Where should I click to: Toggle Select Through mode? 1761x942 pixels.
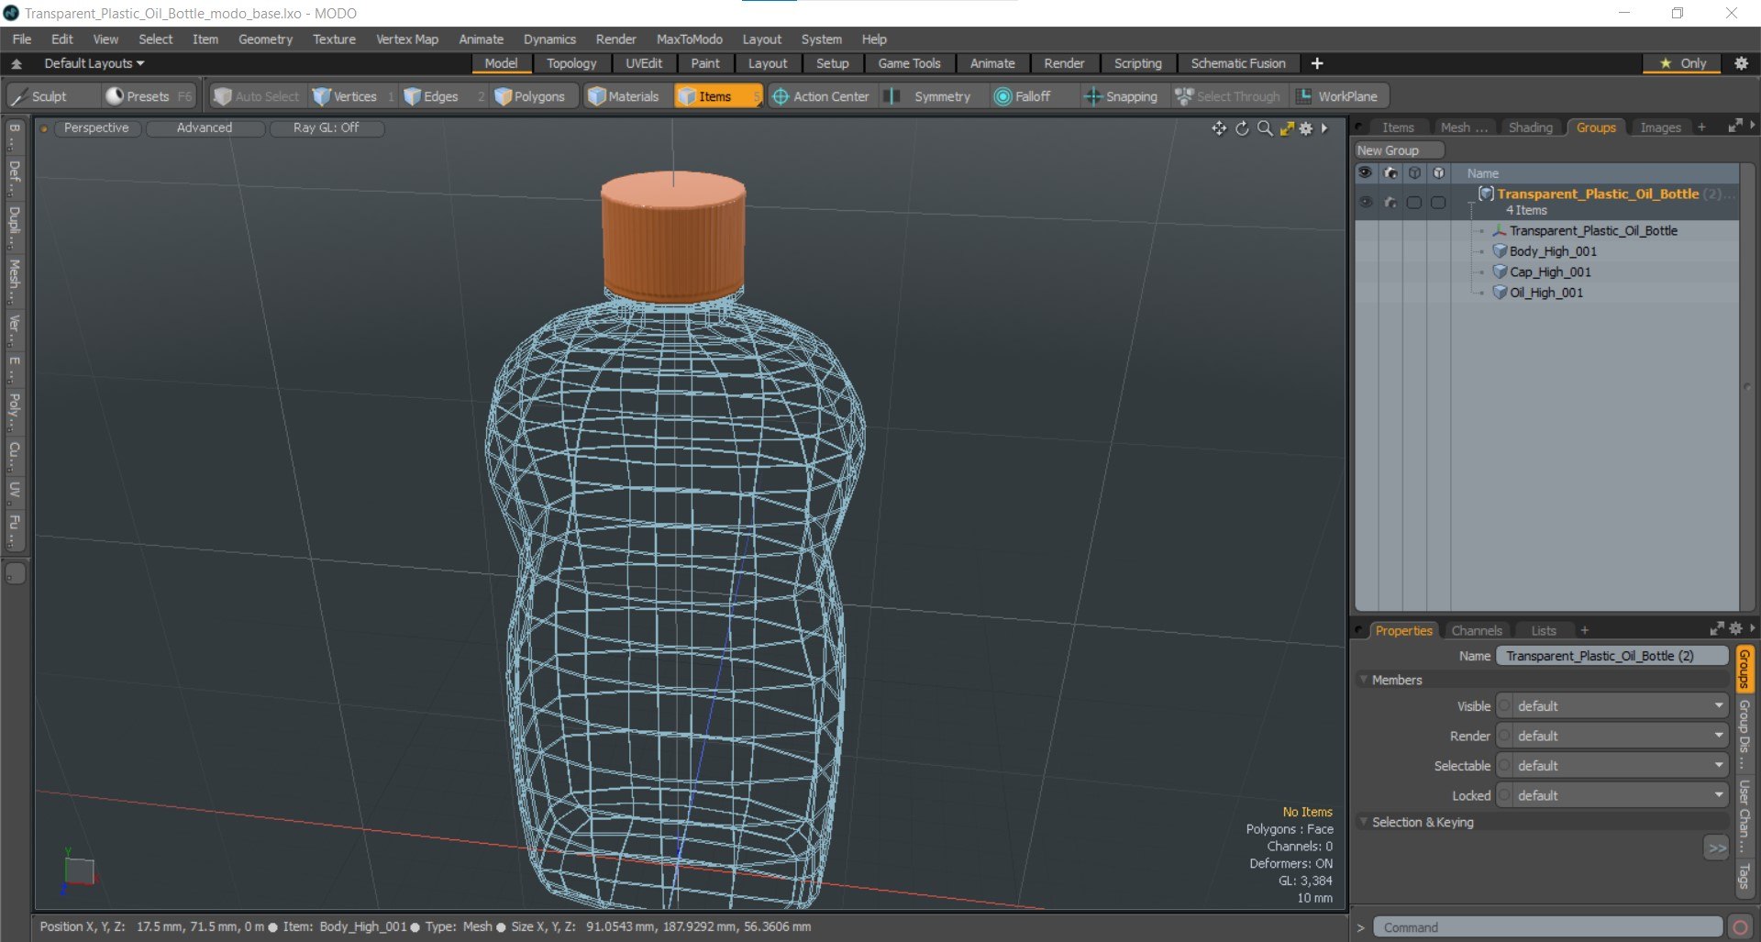1228,96
